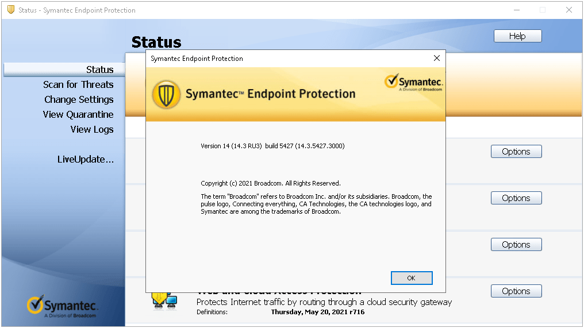Open Scan for Threats
Screen dimensions: 584x328
[78, 84]
